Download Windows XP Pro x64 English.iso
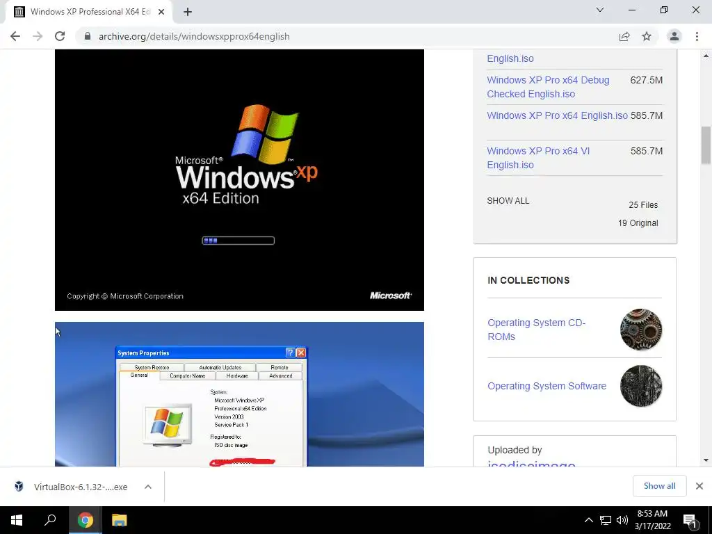The height and width of the screenshot is (534, 712). click(x=557, y=115)
